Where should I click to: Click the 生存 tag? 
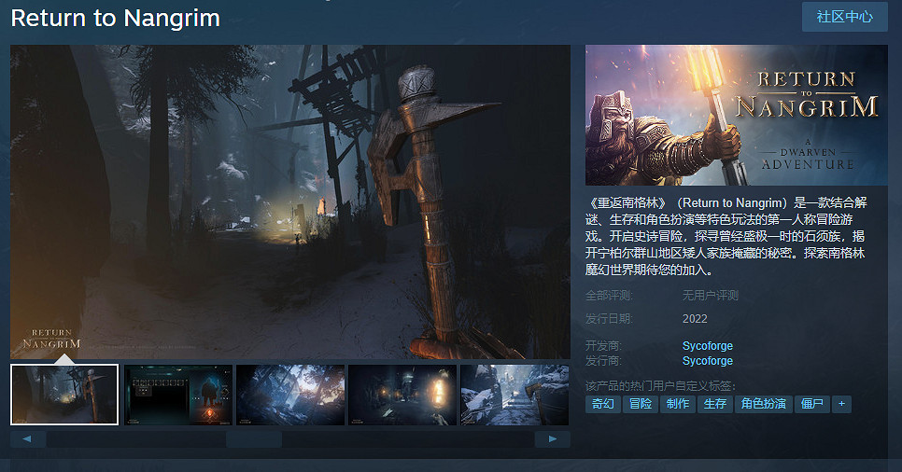click(x=715, y=404)
